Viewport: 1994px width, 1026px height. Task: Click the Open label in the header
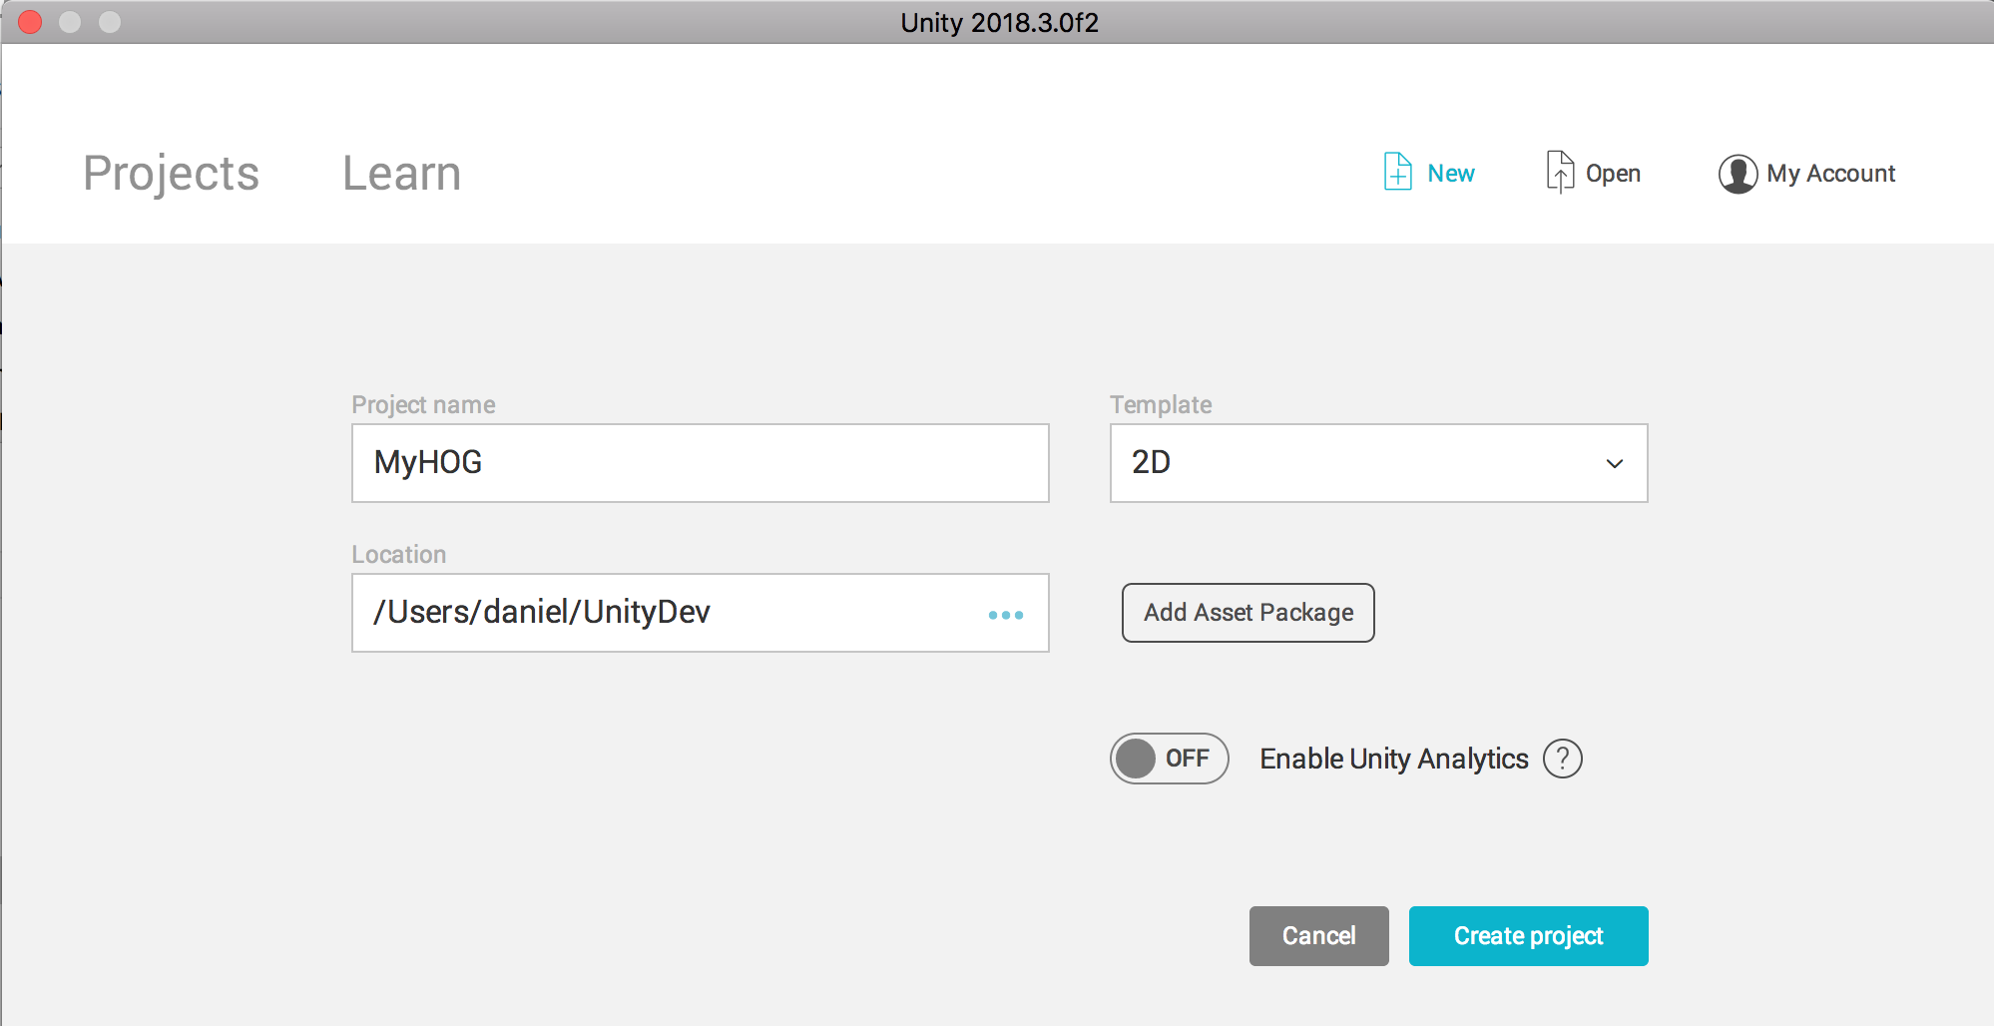click(1613, 174)
